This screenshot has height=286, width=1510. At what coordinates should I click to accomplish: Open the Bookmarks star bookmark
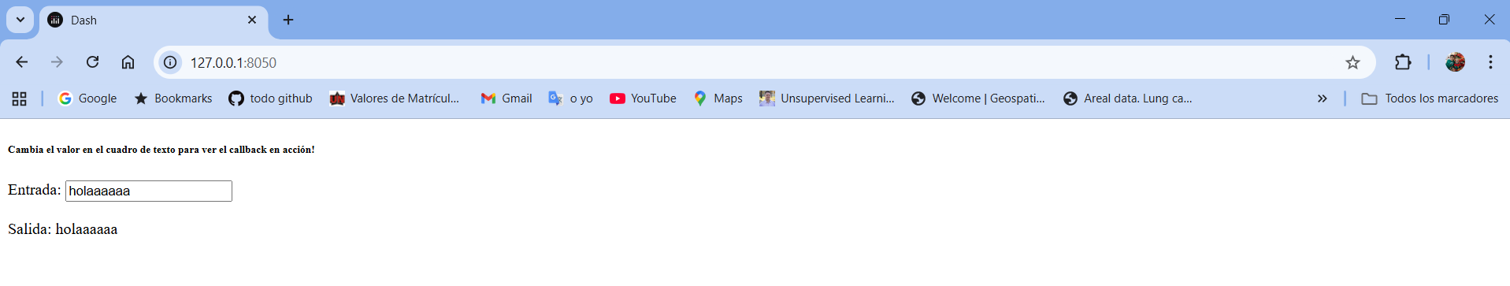(173, 98)
